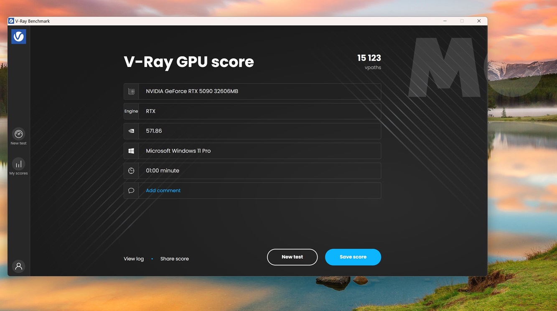This screenshot has width=557, height=311.
Task: Click the 15 123 vpaths score
Action: point(369,58)
